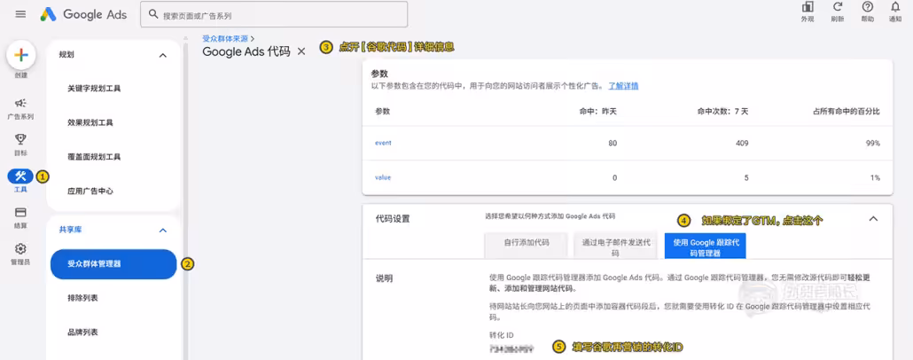The image size is (913, 360).
Task: Open 目标 goals trophy icon
Action: click(x=20, y=138)
